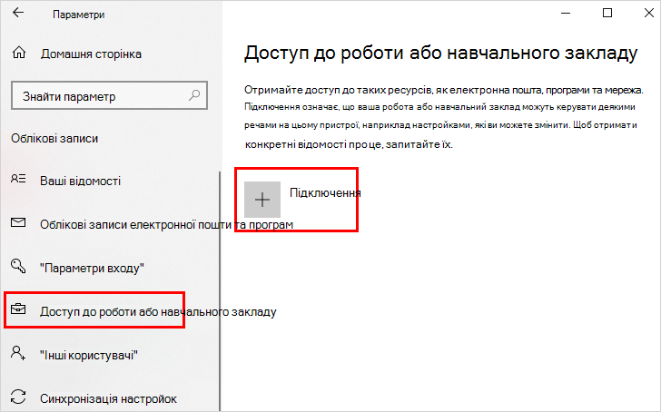661x412 pixels.
Task: Select the sync arrows icon
Action: click(18, 397)
